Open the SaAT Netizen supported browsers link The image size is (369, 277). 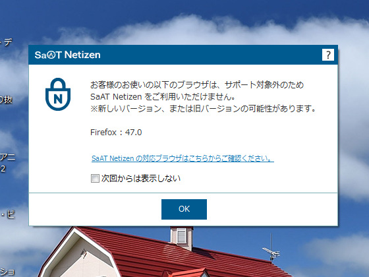(183, 158)
